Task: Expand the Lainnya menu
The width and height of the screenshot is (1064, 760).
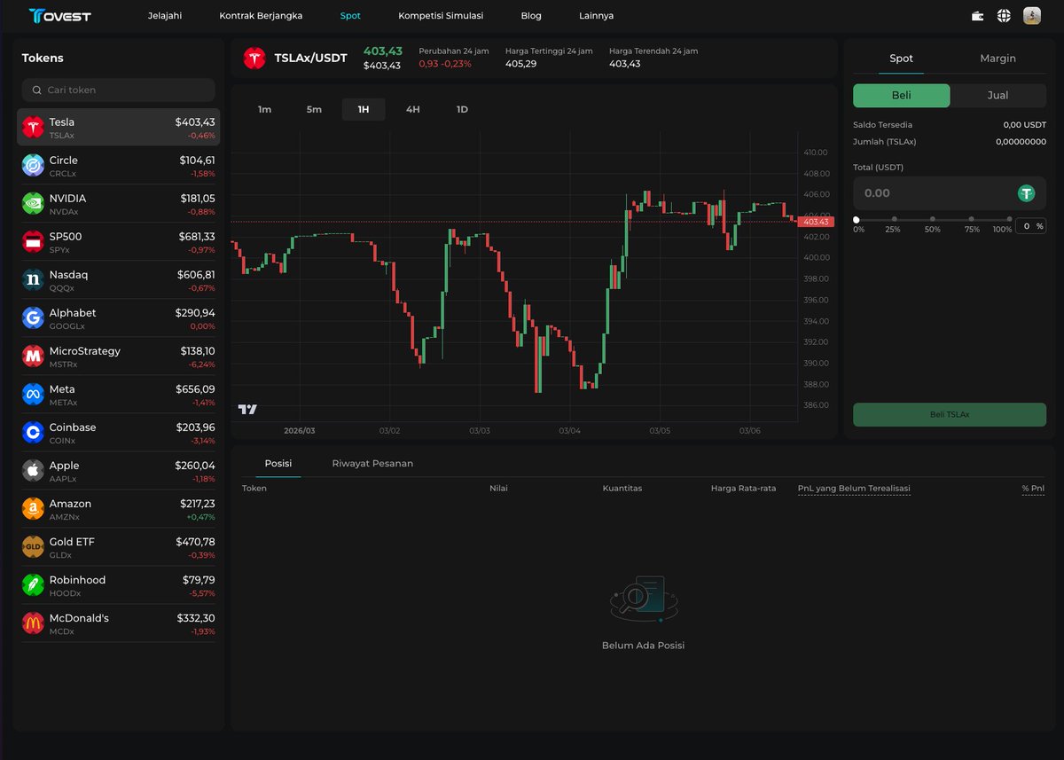Action: pyautogui.click(x=596, y=16)
